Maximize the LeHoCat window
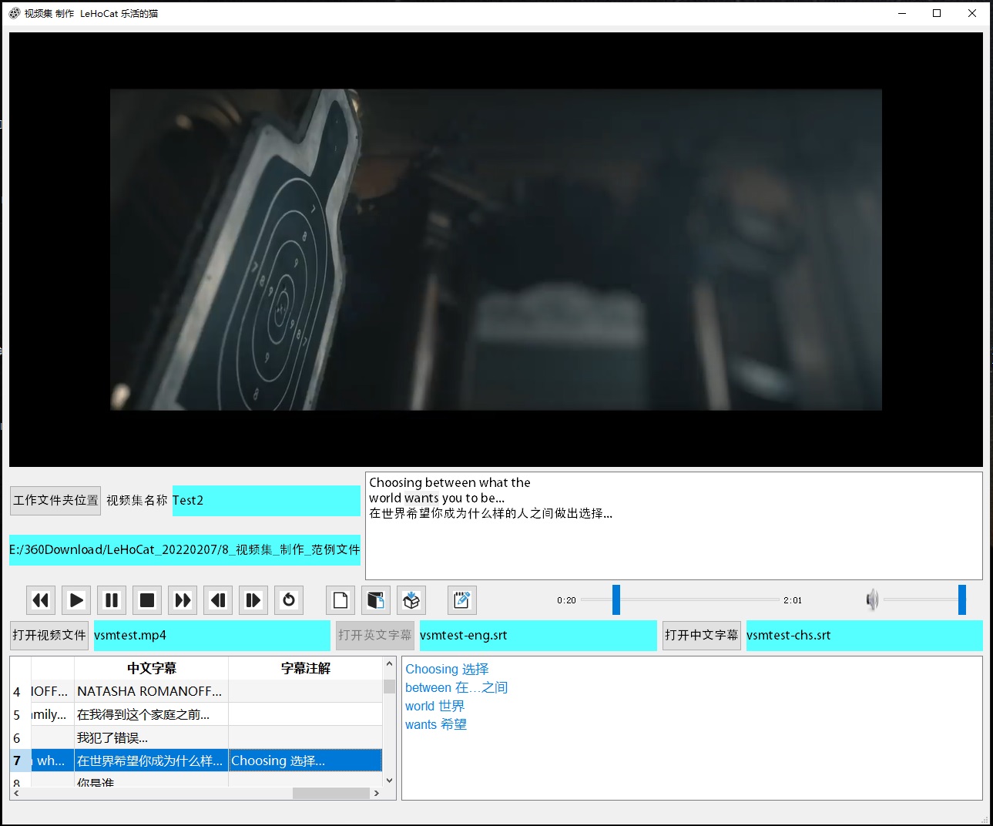This screenshot has width=993, height=826. click(x=937, y=13)
